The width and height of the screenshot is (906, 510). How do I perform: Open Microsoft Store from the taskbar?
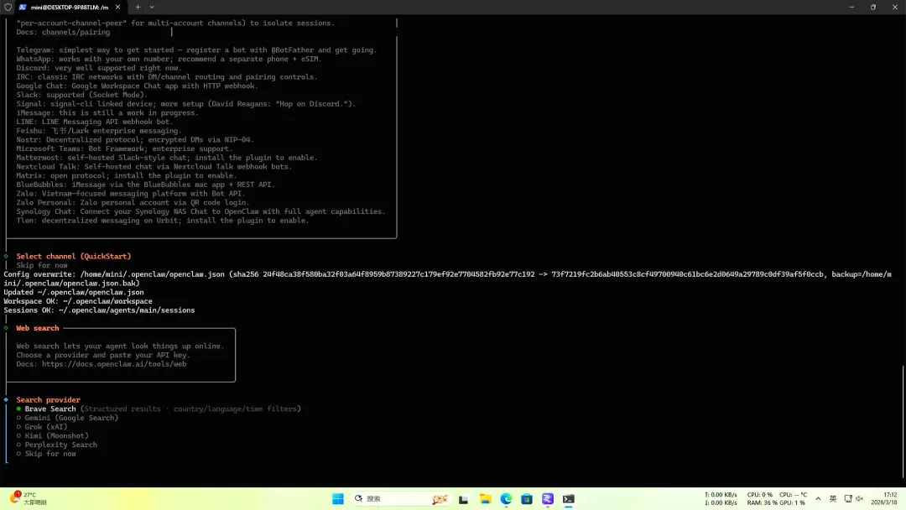(526, 499)
